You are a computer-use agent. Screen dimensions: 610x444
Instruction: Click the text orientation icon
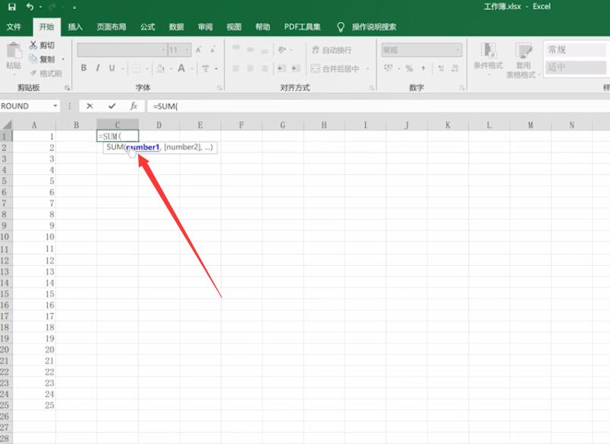tap(282, 50)
